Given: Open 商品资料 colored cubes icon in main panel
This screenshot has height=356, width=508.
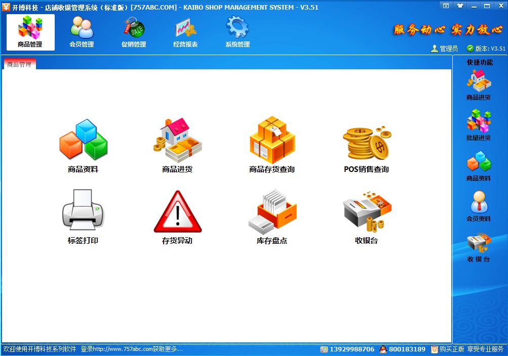Looking at the screenshot, I should [x=83, y=146].
